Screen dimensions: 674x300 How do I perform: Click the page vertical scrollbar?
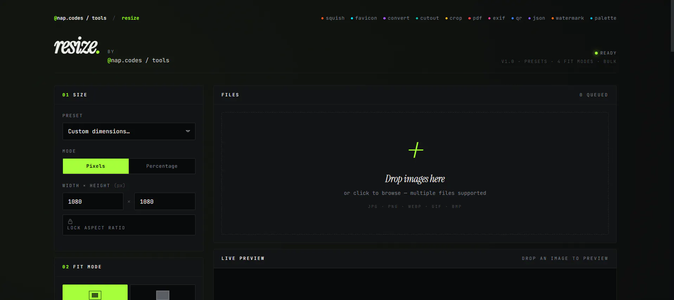pos(672,26)
